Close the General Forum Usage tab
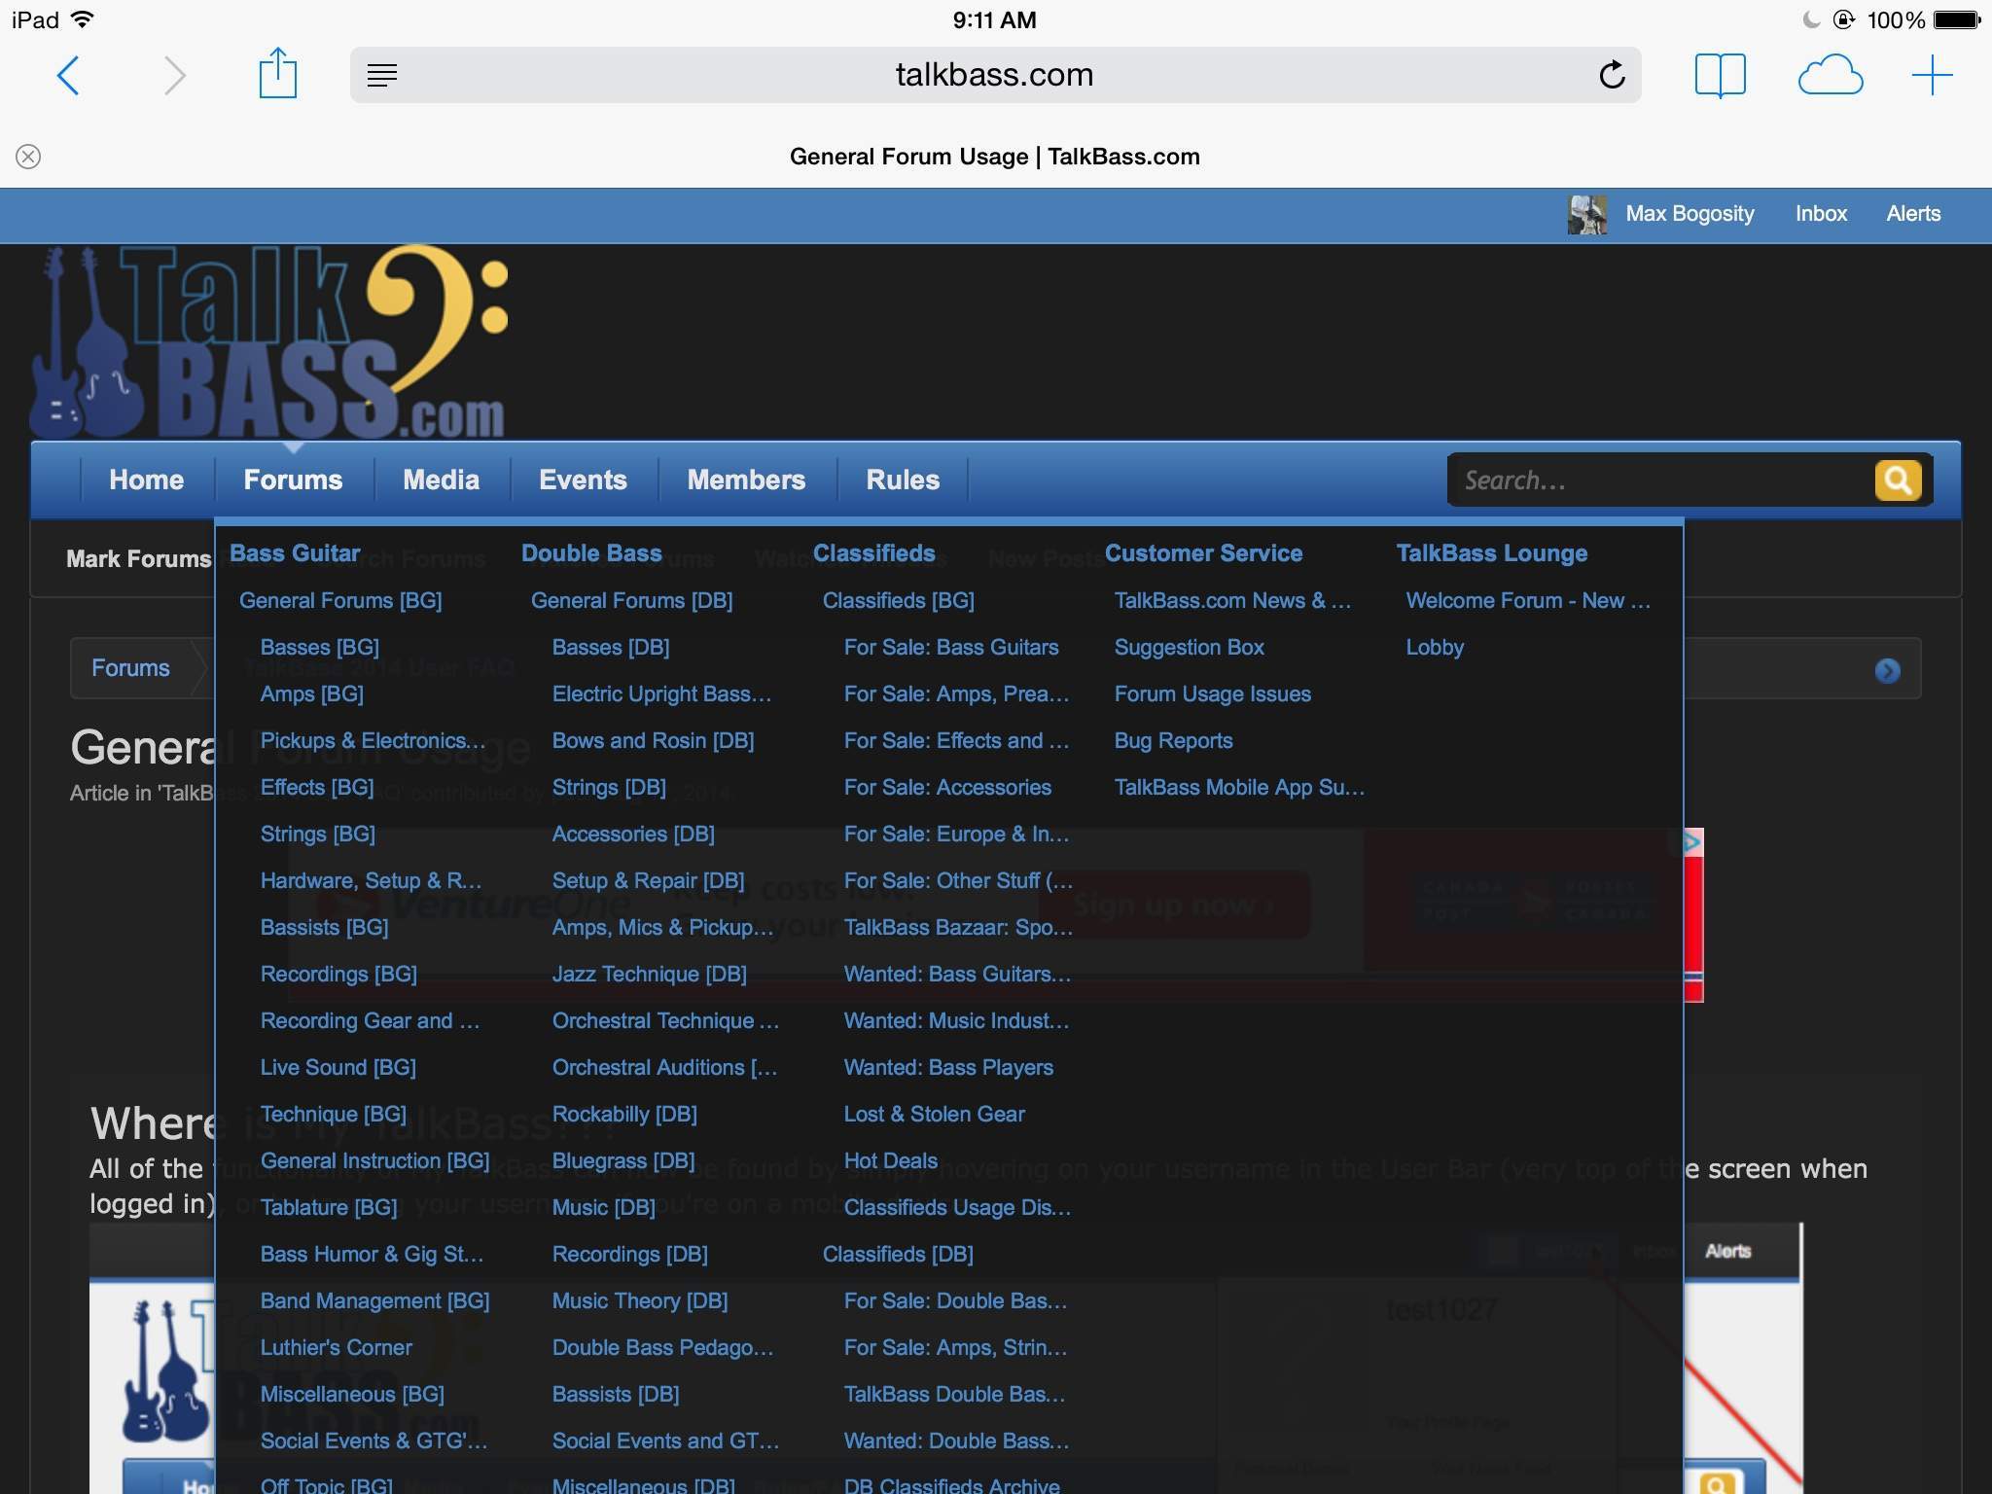This screenshot has height=1494, width=1992. [28, 157]
